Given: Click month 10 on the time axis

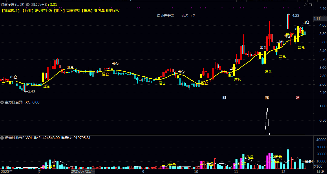Looking at the screenshot, I should coord(196,172).
